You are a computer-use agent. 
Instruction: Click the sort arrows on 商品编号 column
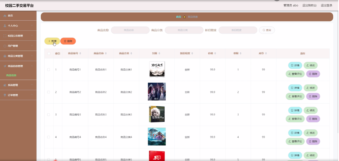80,53
